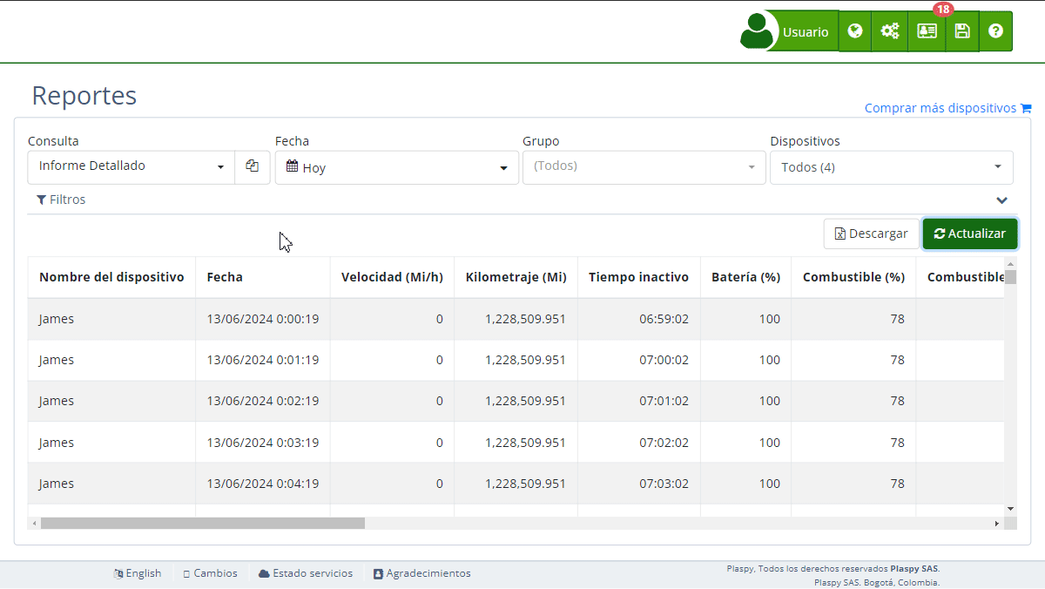Viewport: 1045px width, 589px height.
Task: Open the Grupo (Todos) dropdown
Action: click(x=644, y=166)
